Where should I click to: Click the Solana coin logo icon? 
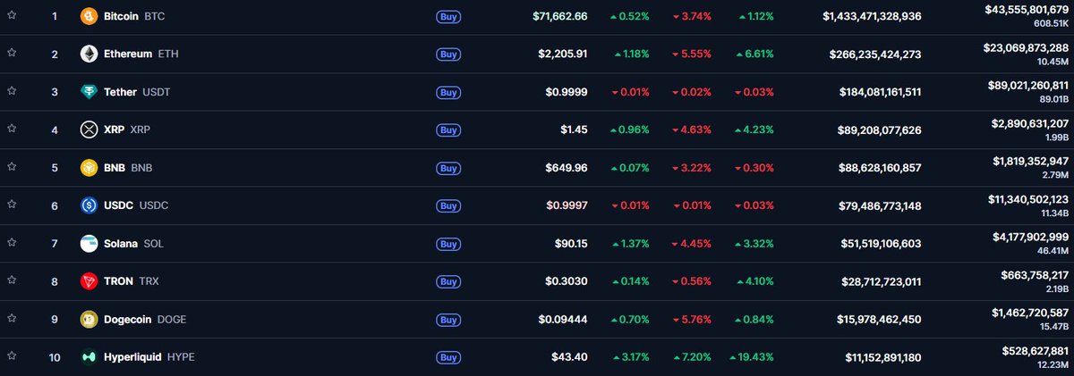pos(89,243)
